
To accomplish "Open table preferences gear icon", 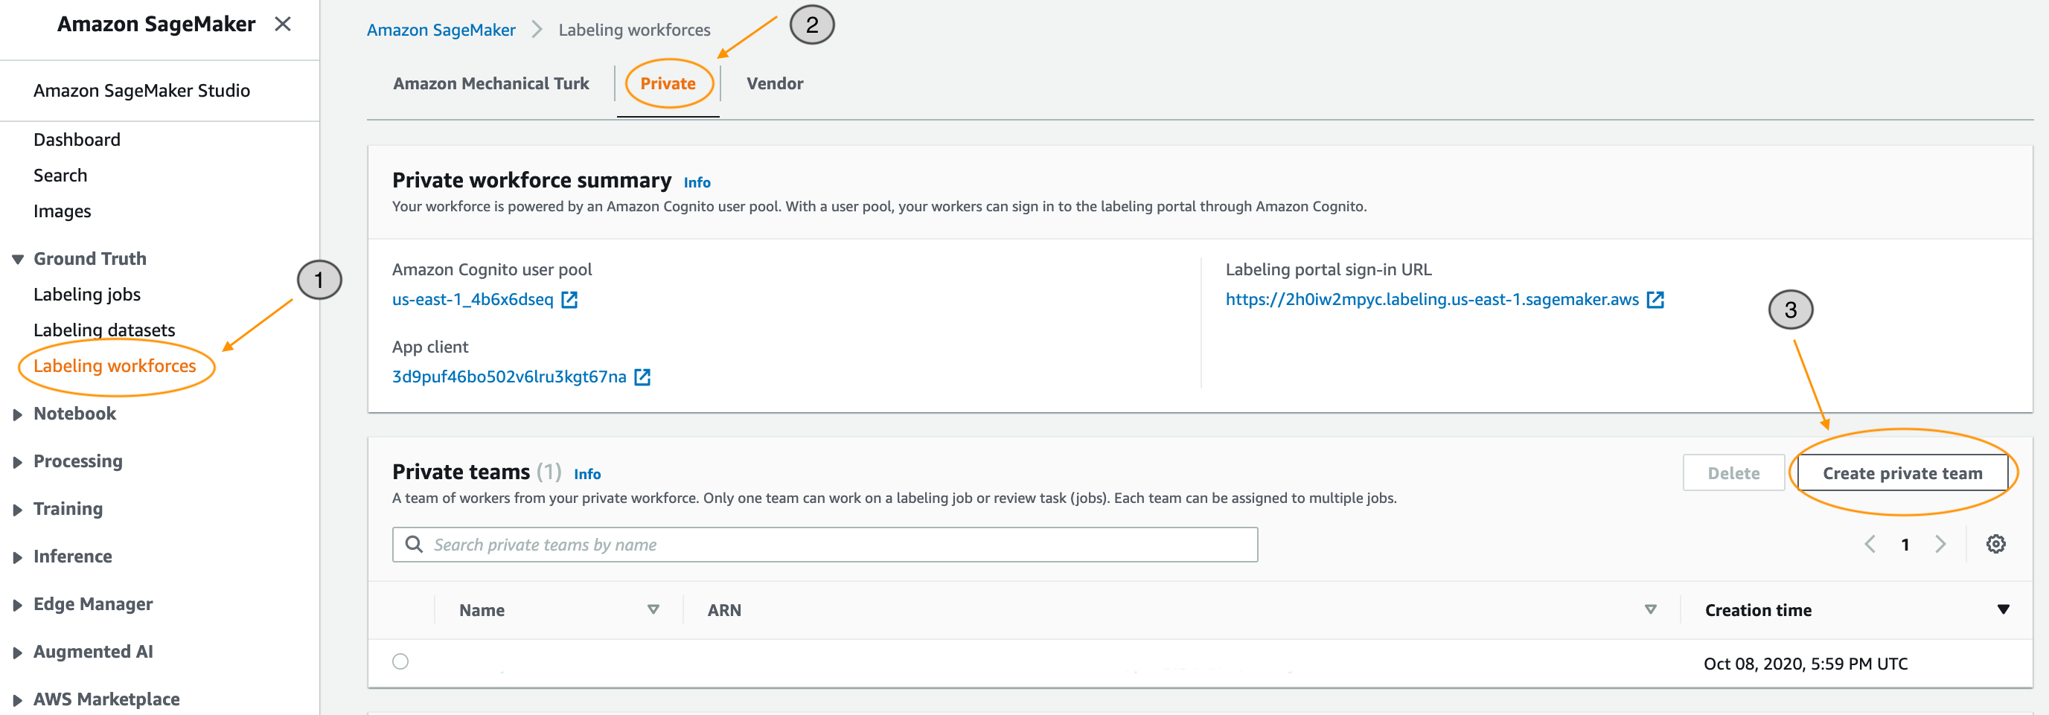I will [x=1995, y=544].
